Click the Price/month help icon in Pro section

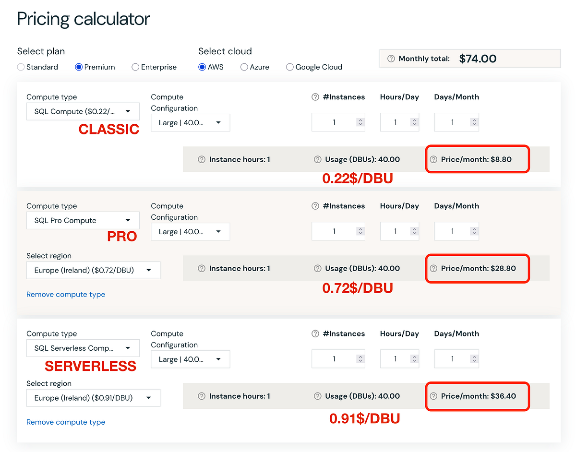pyautogui.click(x=434, y=268)
